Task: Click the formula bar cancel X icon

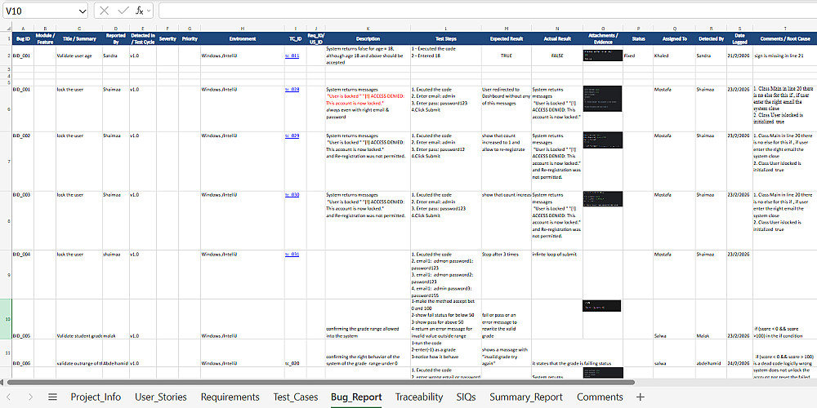Action: point(105,11)
